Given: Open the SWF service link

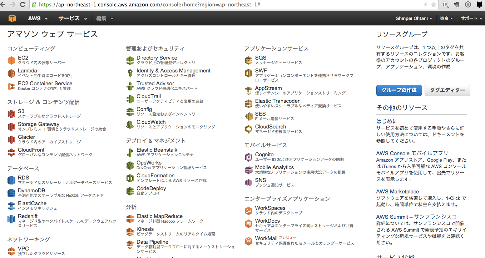Looking at the screenshot, I should pos(261,71).
